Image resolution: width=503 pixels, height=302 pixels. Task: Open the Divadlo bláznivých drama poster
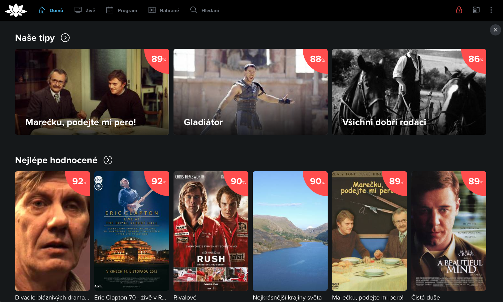click(x=52, y=231)
